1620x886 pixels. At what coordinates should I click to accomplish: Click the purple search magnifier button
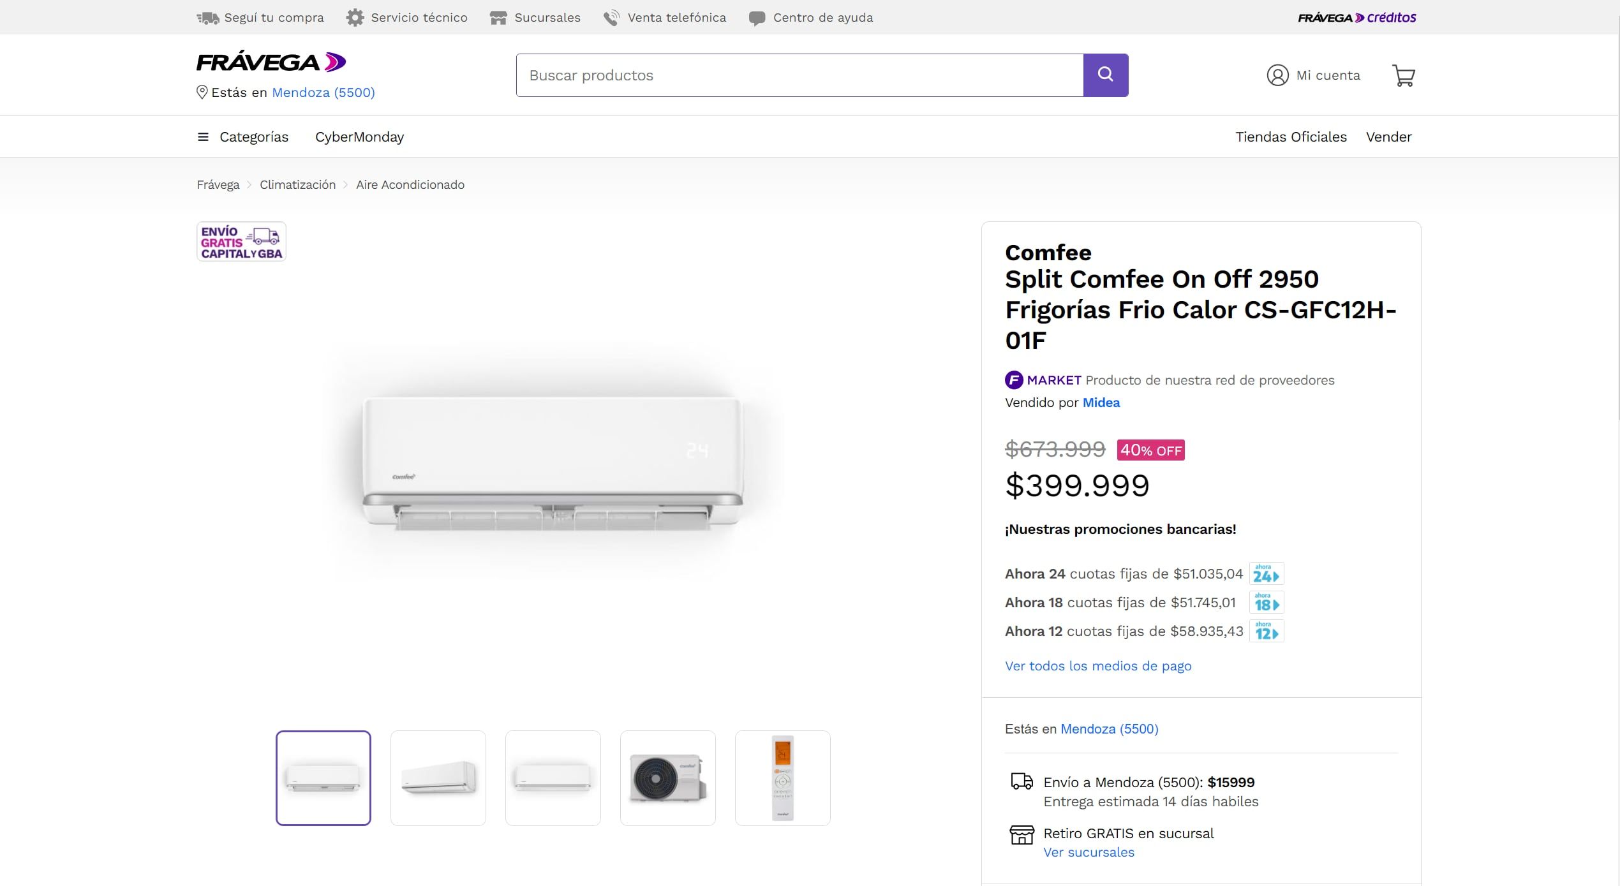pyautogui.click(x=1105, y=75)
